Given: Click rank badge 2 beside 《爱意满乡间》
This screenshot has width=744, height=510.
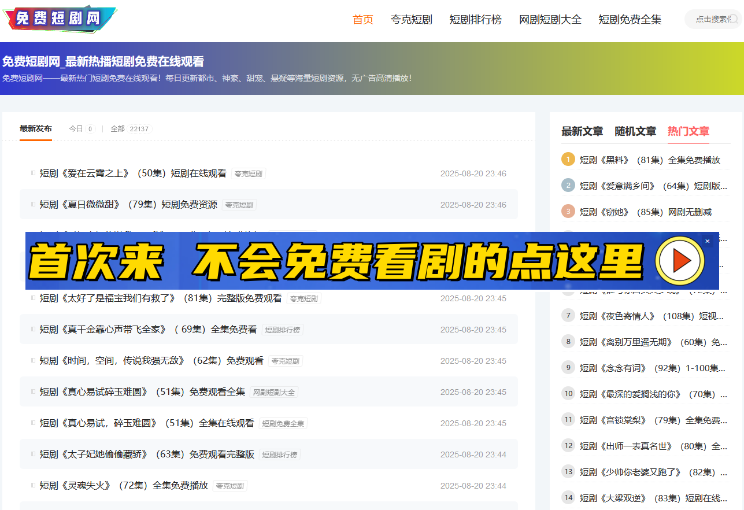Looking at the screenshot, I should point(568,186).
